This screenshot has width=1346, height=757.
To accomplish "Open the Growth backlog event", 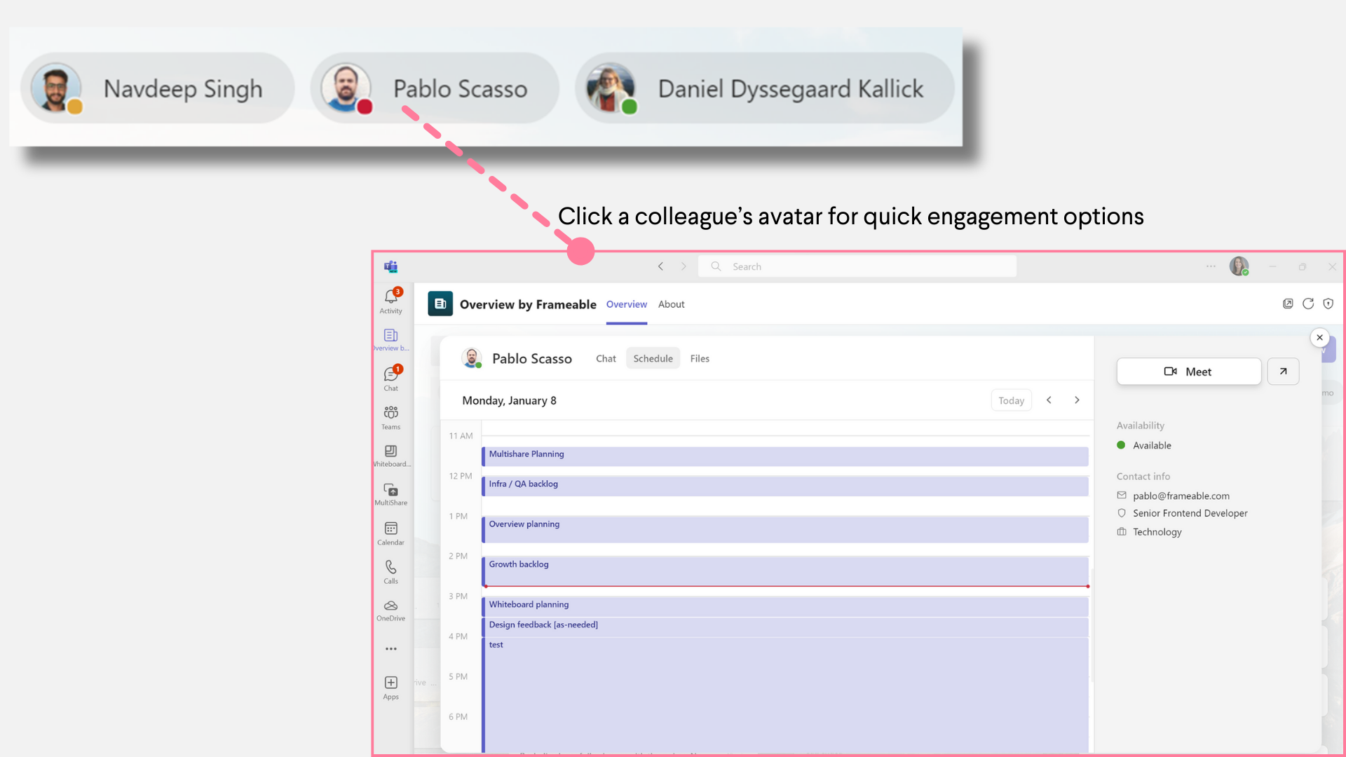I will coord(785,571).
